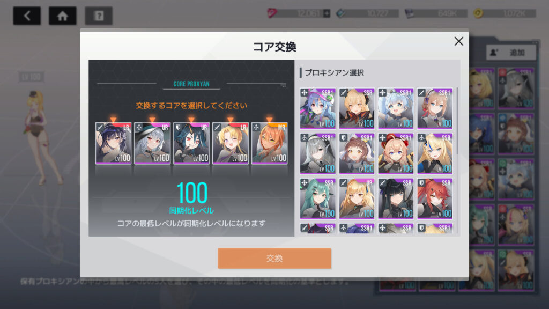This screenshot has width=549, height=309.
Task: Choose the black-haired SSR sword proxyan
Action: tap(396, 198)
